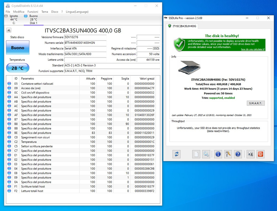The image size is (277, 211).
Task: Click the Soglia column header
Action: [x=122, y=78]
